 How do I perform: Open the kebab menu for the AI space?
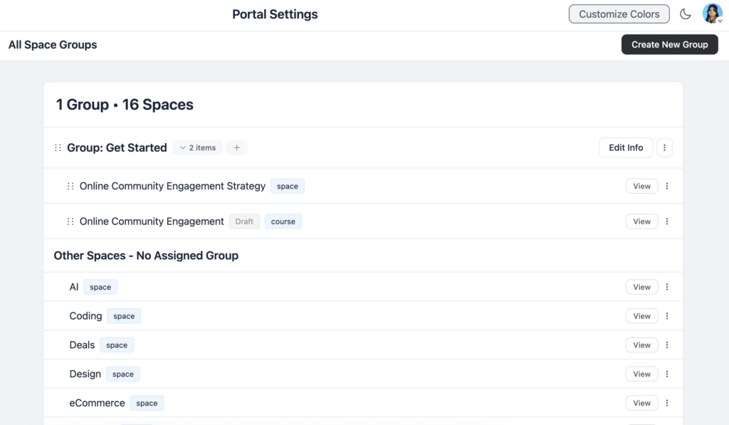[x=667, y=287]
